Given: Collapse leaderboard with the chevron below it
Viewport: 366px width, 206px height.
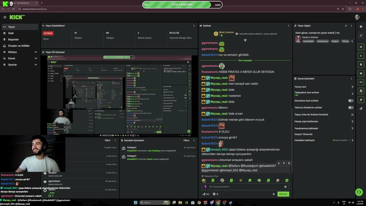Looking at the screenshot, I should click(245, 40).
